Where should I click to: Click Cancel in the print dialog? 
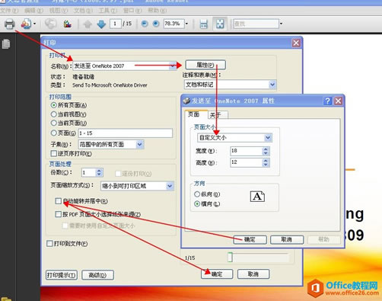(x=253, y=274)
